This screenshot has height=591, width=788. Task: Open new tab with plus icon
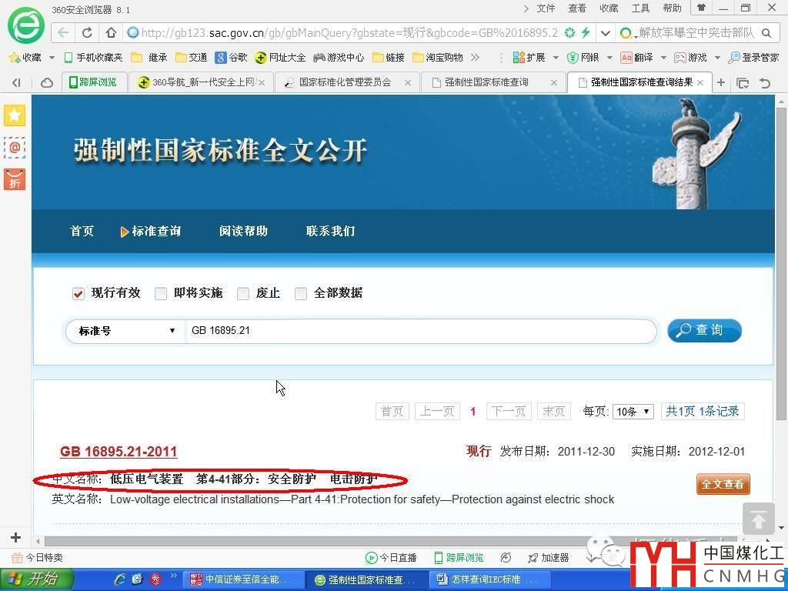coord(721,82)
